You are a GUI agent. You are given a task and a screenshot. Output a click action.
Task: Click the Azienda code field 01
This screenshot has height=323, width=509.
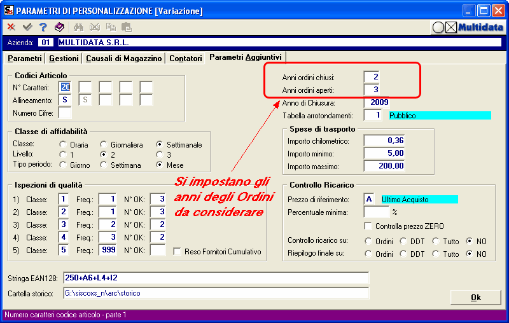45,43
